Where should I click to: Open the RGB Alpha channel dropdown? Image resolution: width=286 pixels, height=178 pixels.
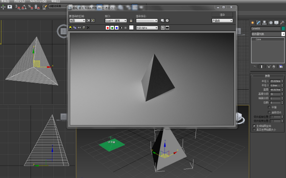(147, 28)
